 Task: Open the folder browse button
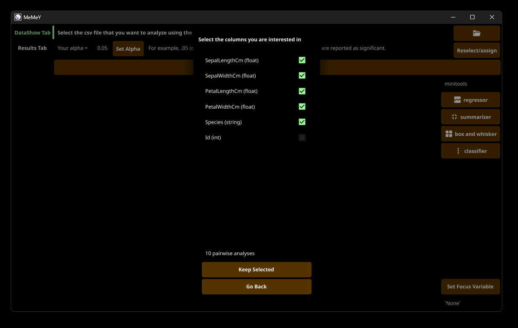[x=477, y=33]
